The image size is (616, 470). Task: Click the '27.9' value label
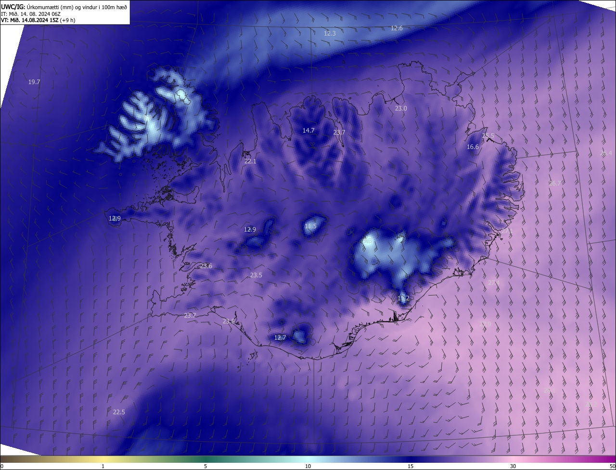pos(485,324)
